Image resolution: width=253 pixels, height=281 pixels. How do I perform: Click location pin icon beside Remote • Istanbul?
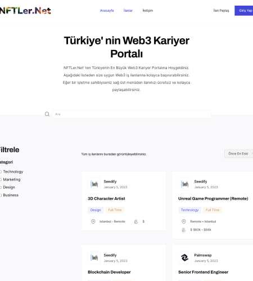[184, 221]
